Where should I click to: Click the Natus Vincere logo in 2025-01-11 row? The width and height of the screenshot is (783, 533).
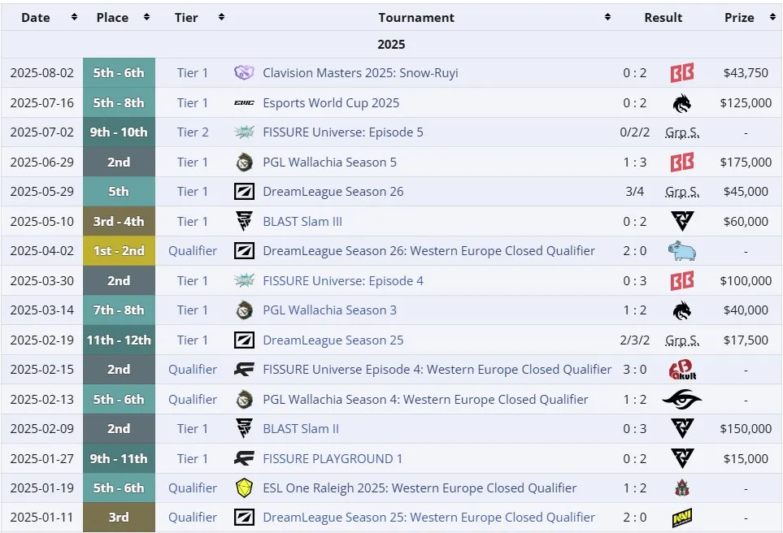[x=682, y=518]
